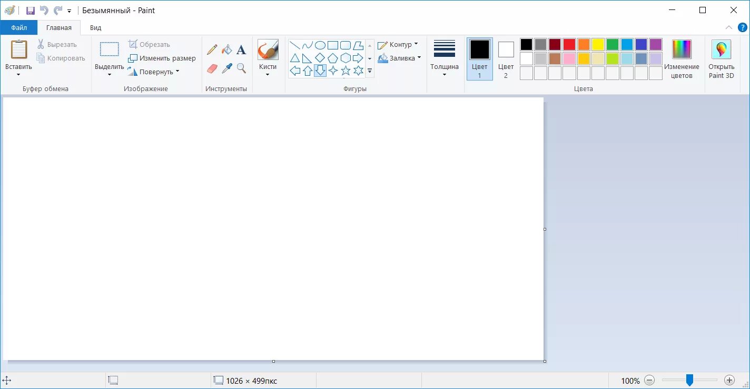Viewport: 750px width, 389px height.
Task: Click the Redo arrow in title bar
Action: pyautogui.click(x=58, y=11)
